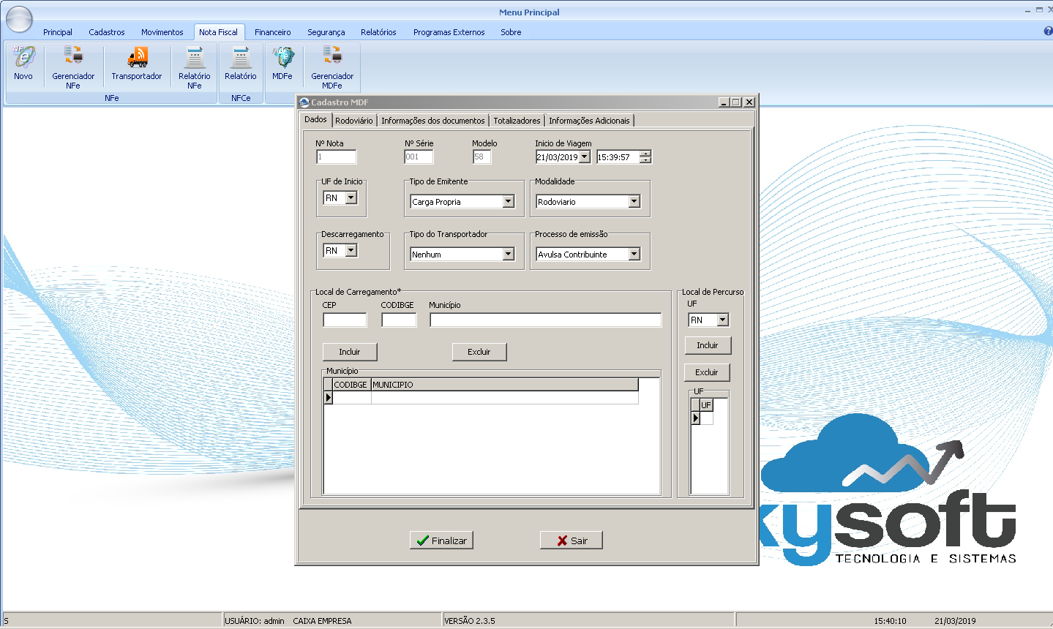This screenshot has height=629, width=1053.
Task: Click the UF grid column header
Action: click(x=706, y=405)
